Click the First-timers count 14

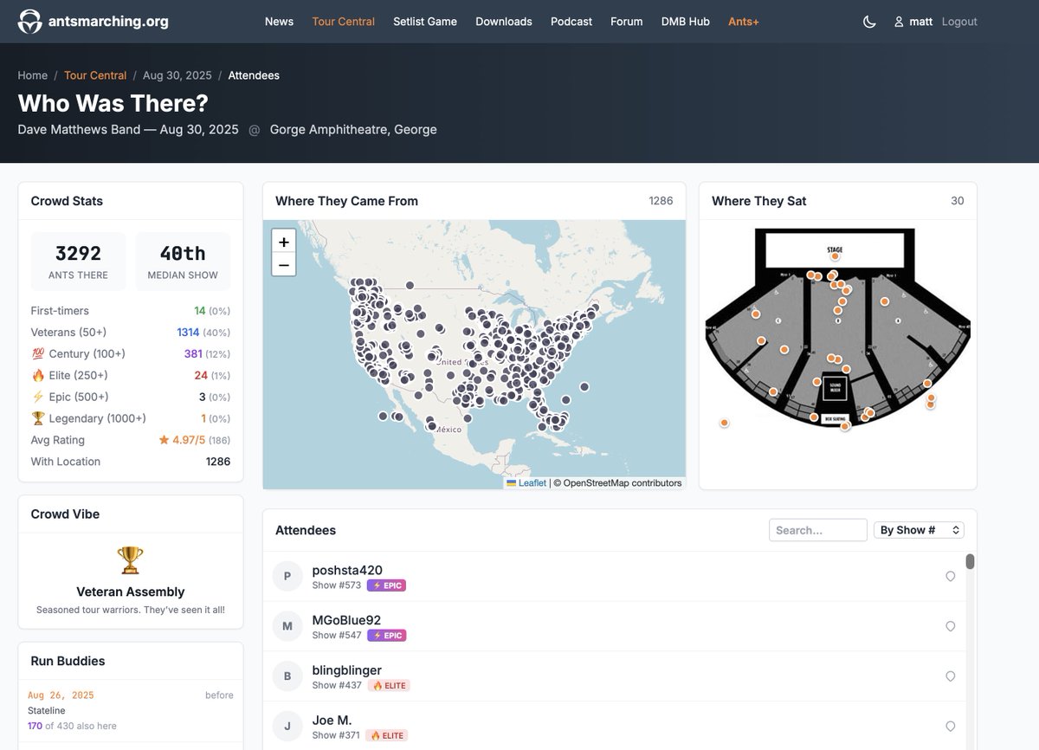click(200, 311)
